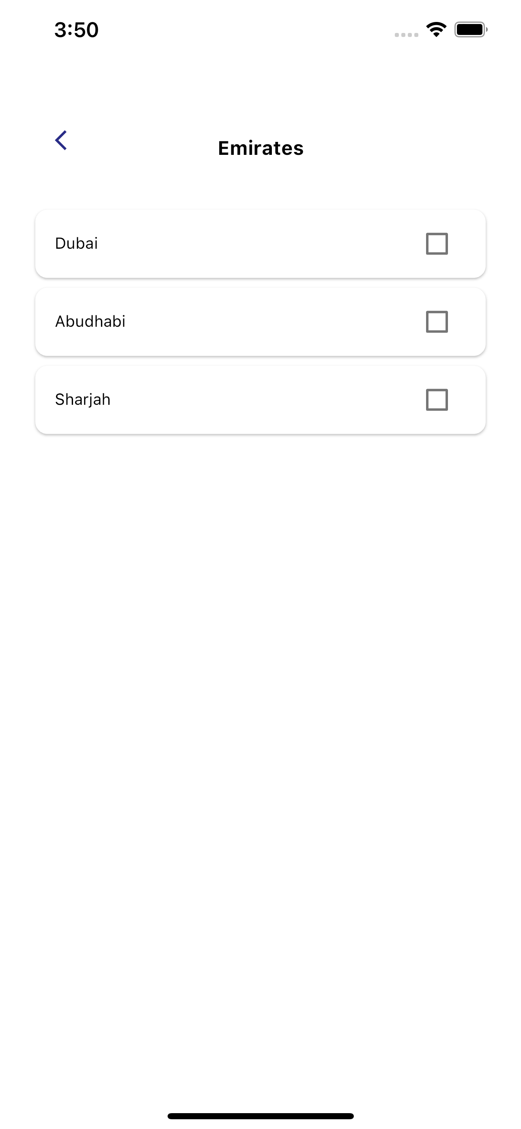Return to the previous screen via back arrow

(61, 140)
